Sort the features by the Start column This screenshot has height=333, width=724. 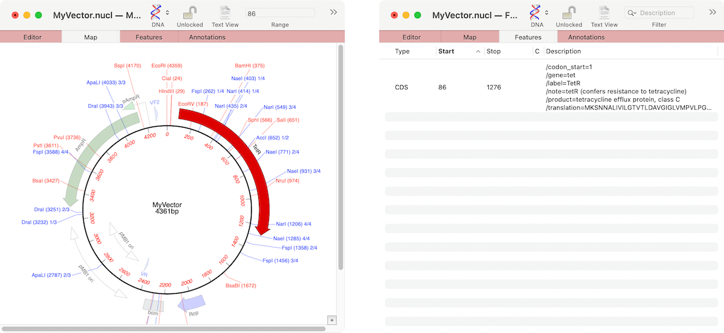point(446,51)
